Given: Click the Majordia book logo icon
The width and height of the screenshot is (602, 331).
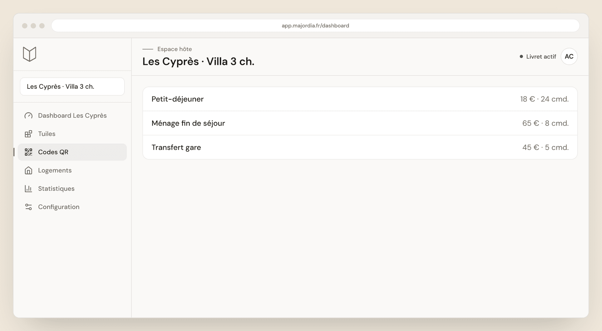Looking at the screenshot, I should 29,54.
